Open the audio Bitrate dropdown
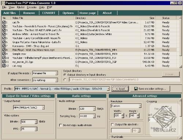This screenshot has height=140, width=183. point(94,109)
